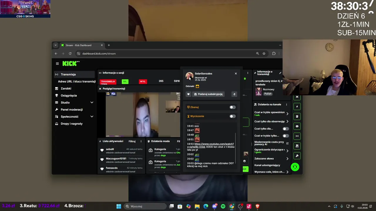Click the camera widget icon in right rail
This screenshot has width=376, height=211.
[x=297, y=146]
